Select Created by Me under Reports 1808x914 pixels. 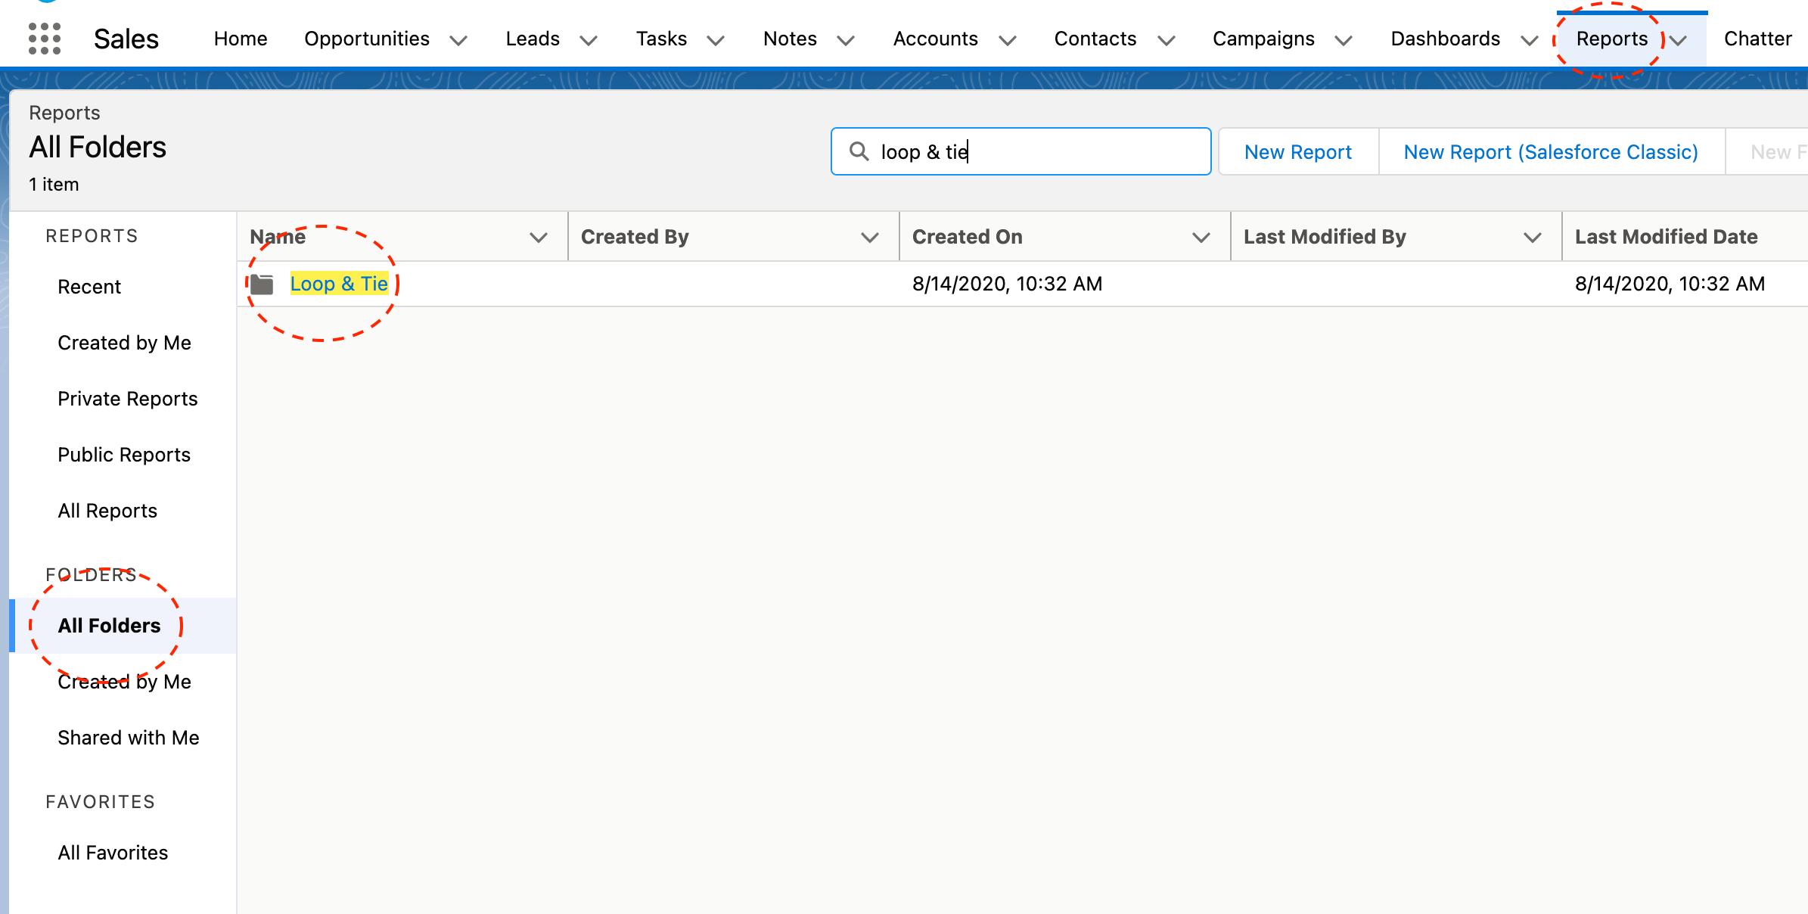(x=124, y=343)
